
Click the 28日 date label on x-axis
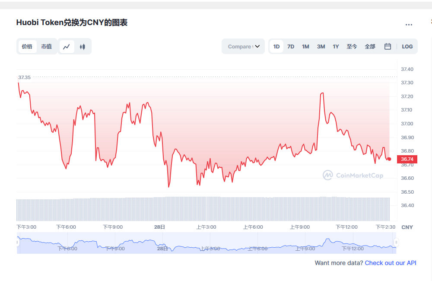[159, 227]
